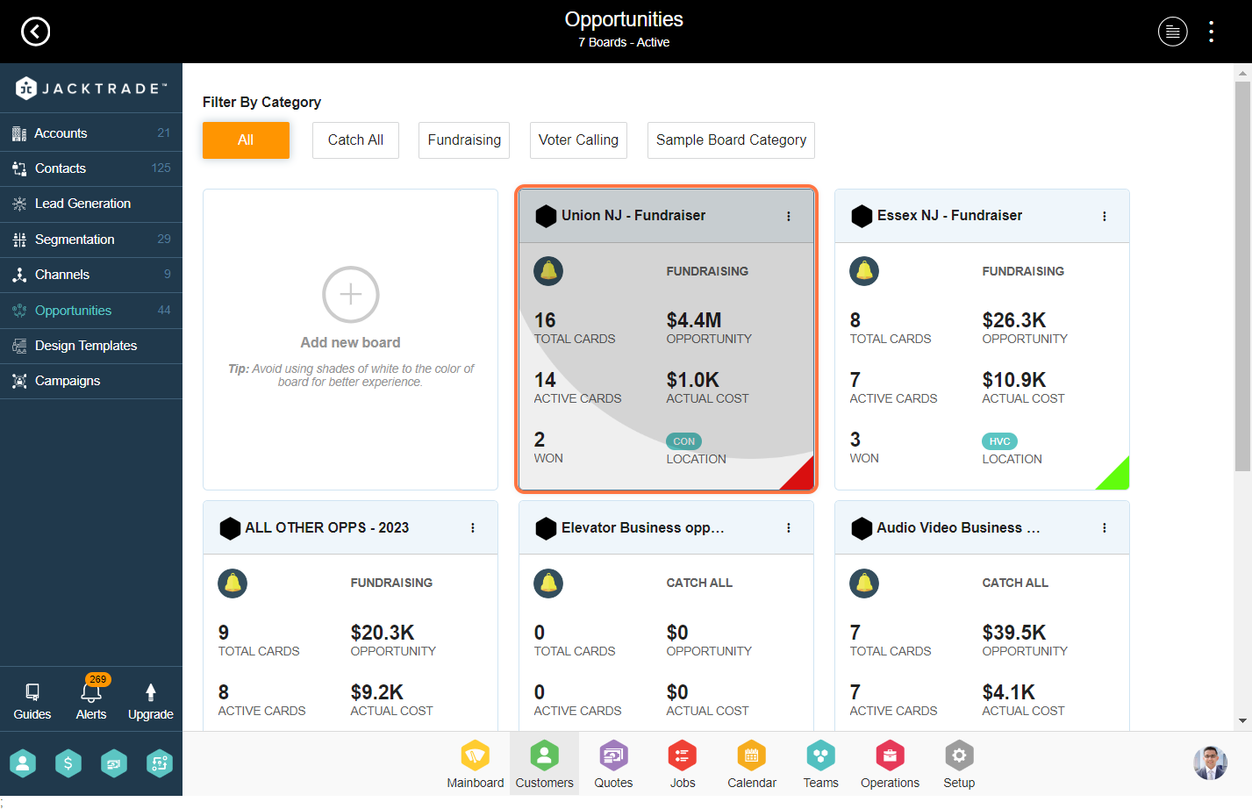Viewport: 1252px width, 809px height.
Task: Click hexagon icon of Elevator Business board
Action: pyautogui.click(x=546, y=528)
